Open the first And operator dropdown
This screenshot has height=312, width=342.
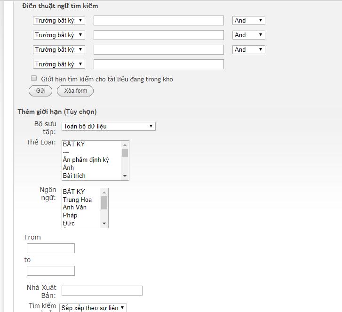tap(249, 20)
